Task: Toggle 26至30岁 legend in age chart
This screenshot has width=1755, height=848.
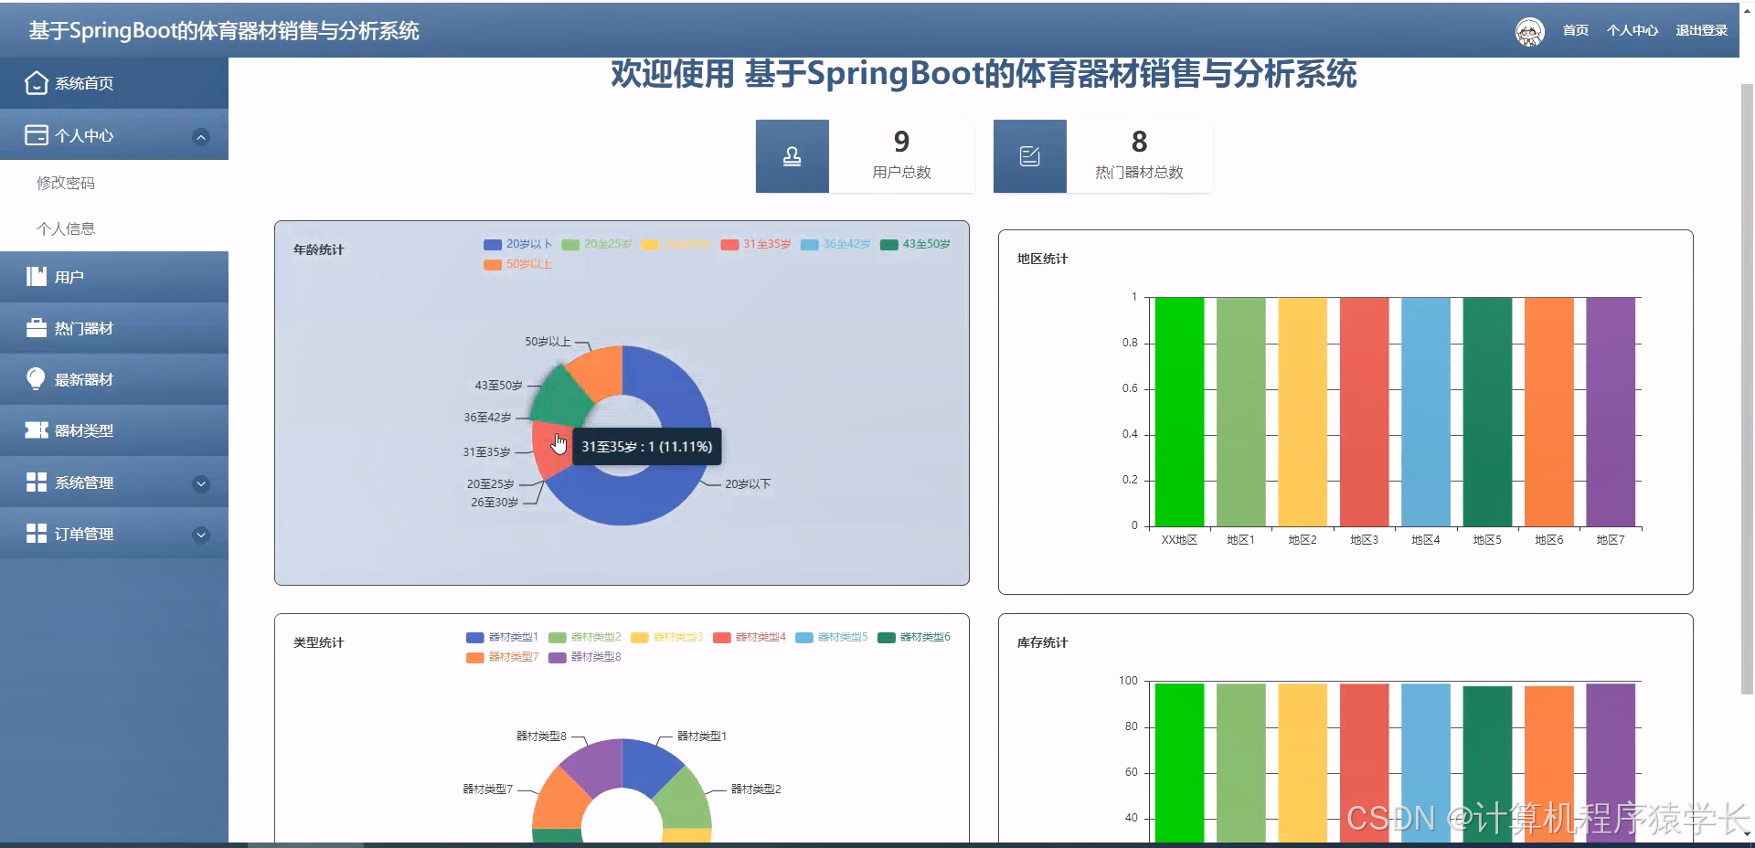Action: 675,244
